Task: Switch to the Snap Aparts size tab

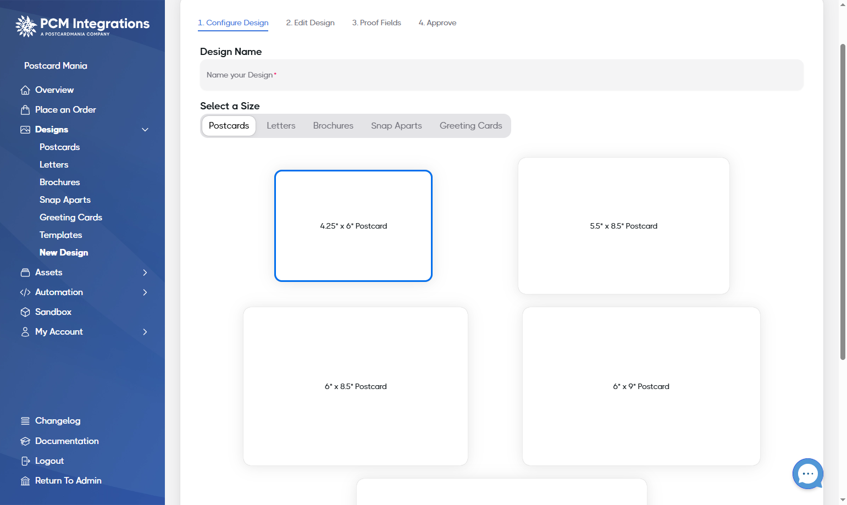Action: pyautogui.click(x=396, y=126)
